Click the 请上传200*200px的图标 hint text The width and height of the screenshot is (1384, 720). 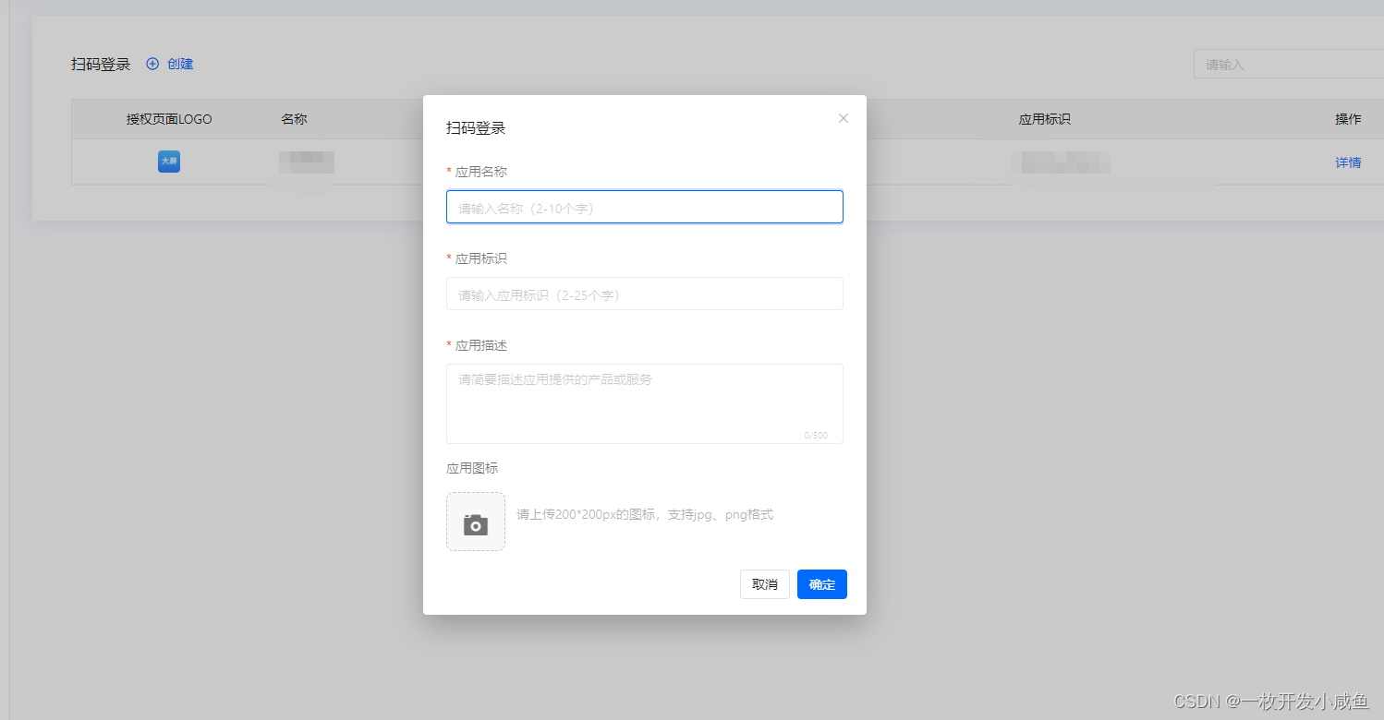tap(645, 514)
